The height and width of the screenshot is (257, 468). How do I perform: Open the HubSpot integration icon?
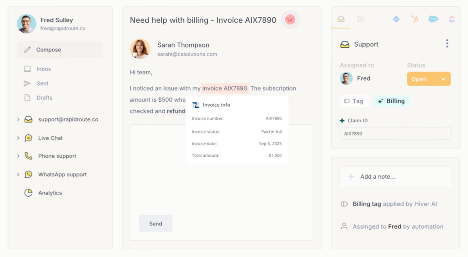pos(415,19)
